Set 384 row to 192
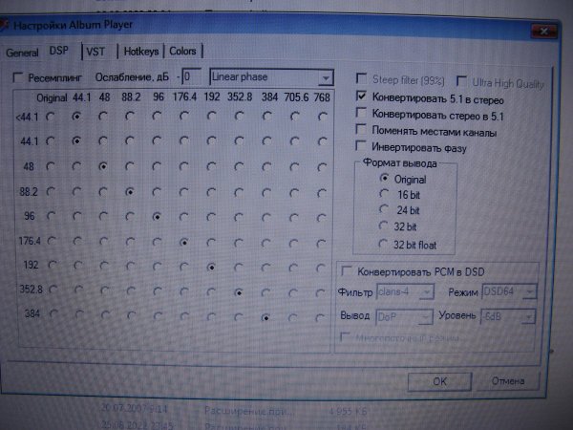The width and height of the screenshot is (573, 430). coord(211,317)
